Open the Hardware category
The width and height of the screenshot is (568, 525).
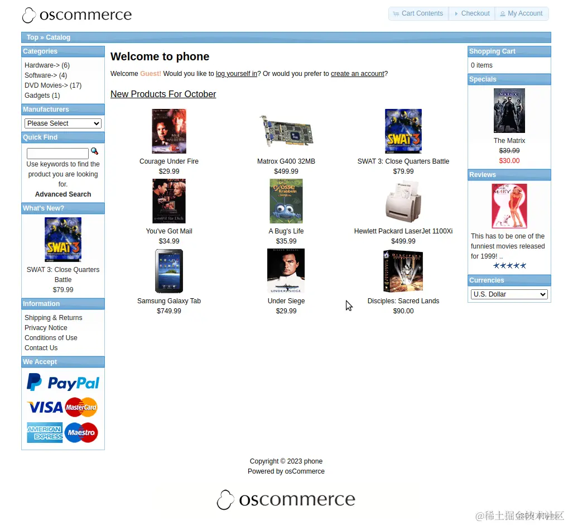pos(42,65)
